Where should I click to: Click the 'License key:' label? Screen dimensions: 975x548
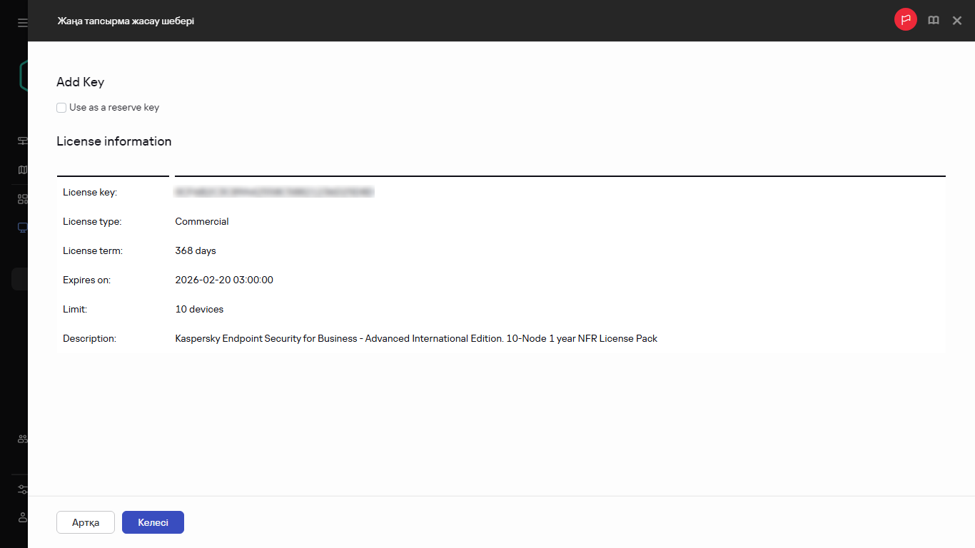90,192
